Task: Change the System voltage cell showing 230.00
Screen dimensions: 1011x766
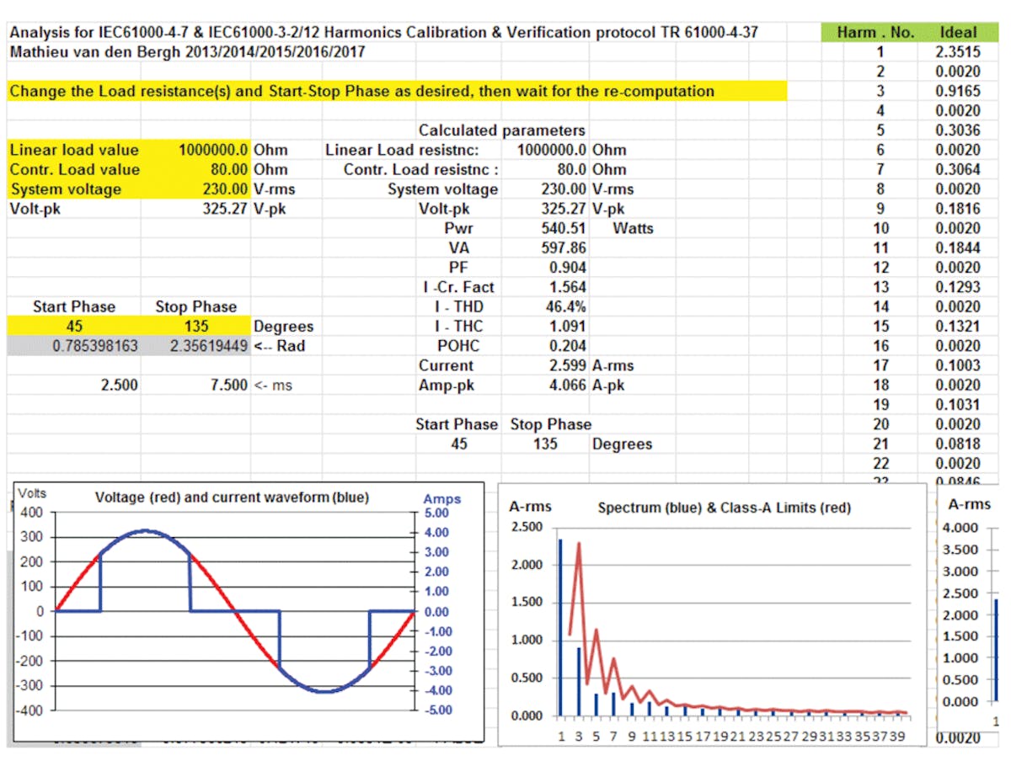Action: point(219,189)
